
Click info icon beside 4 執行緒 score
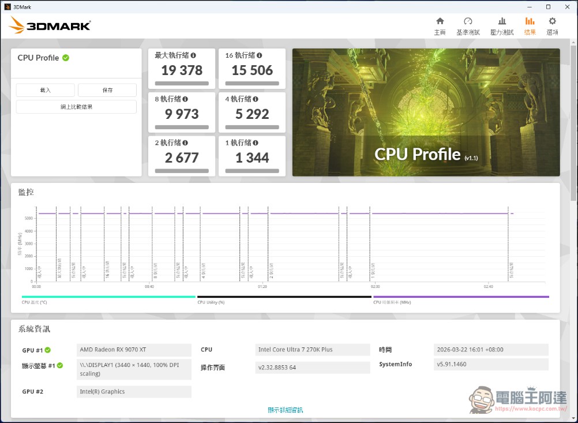256,99
